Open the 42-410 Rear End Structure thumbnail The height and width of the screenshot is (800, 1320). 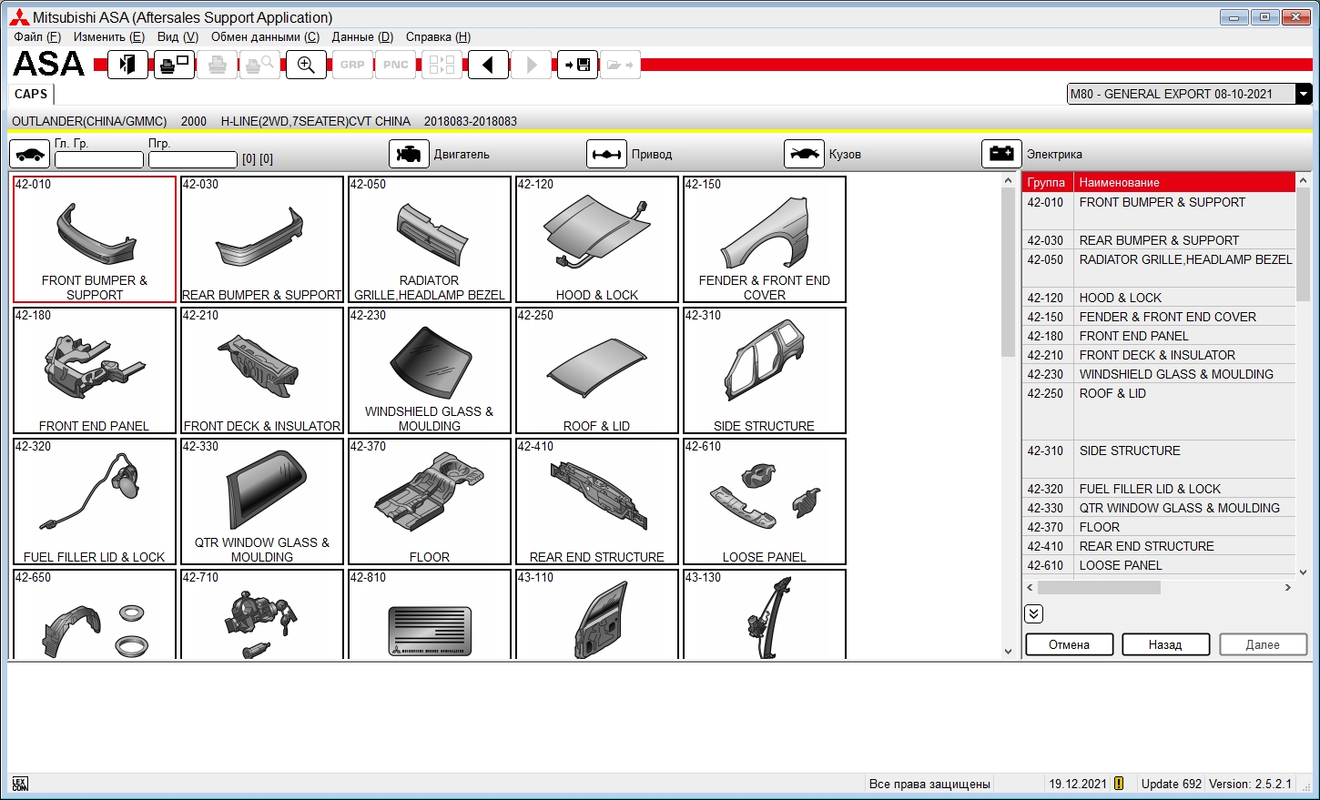(597, 501)
